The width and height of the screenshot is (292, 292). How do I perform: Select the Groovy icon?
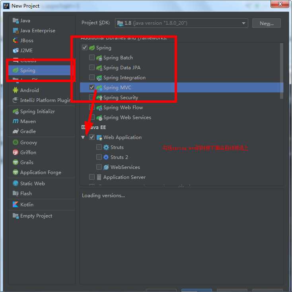(16, 143)
